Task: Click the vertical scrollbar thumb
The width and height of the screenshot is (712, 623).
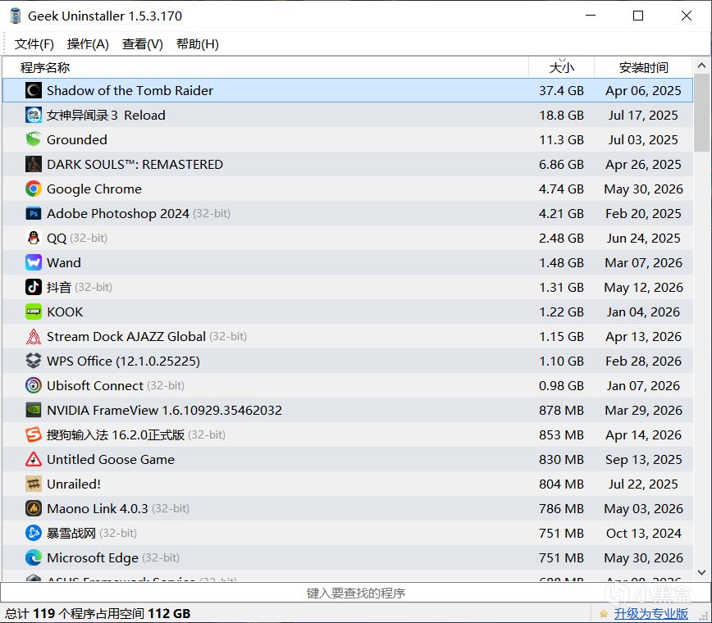Action: click(x=701, y=112)
